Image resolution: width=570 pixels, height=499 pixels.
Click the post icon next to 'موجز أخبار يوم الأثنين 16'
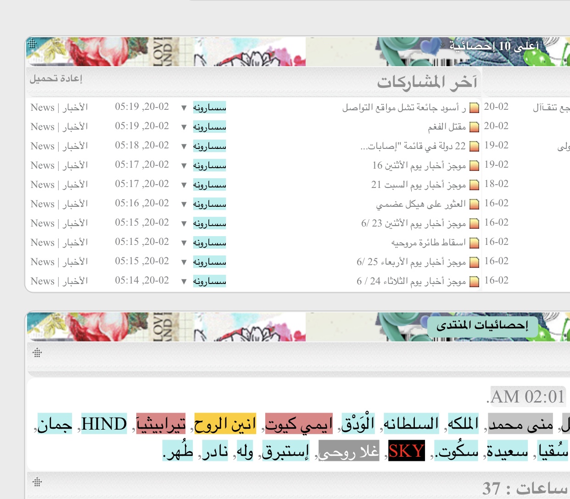point(475,165)
